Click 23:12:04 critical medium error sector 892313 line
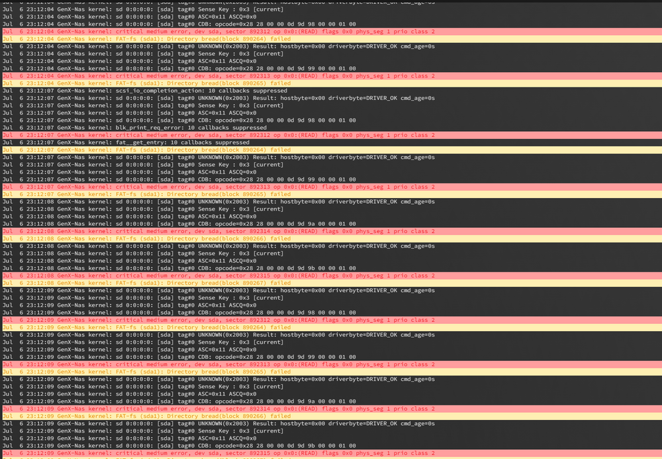Image resolution: width=662 pixels, height=459 pixels. [x=332, y=76]
